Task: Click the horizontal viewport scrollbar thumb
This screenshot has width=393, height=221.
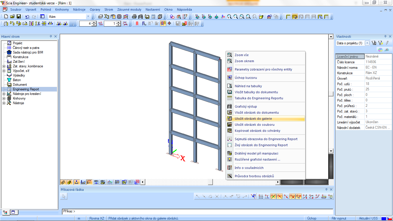Action: click(210, 182)
